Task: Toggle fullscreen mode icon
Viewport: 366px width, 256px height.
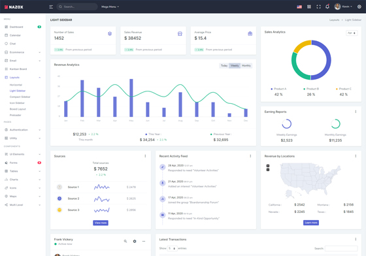Action: pyautogui.click(x=318, y=7)
